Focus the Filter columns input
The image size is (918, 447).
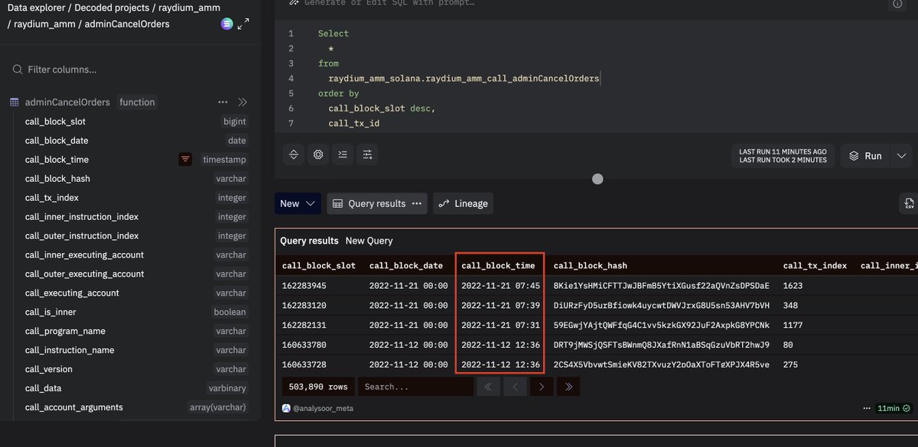130,70
